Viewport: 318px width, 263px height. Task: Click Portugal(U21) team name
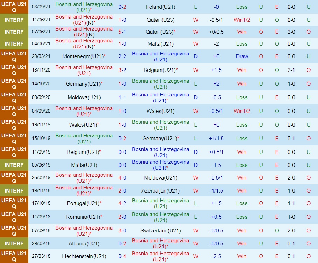[84, 203]
